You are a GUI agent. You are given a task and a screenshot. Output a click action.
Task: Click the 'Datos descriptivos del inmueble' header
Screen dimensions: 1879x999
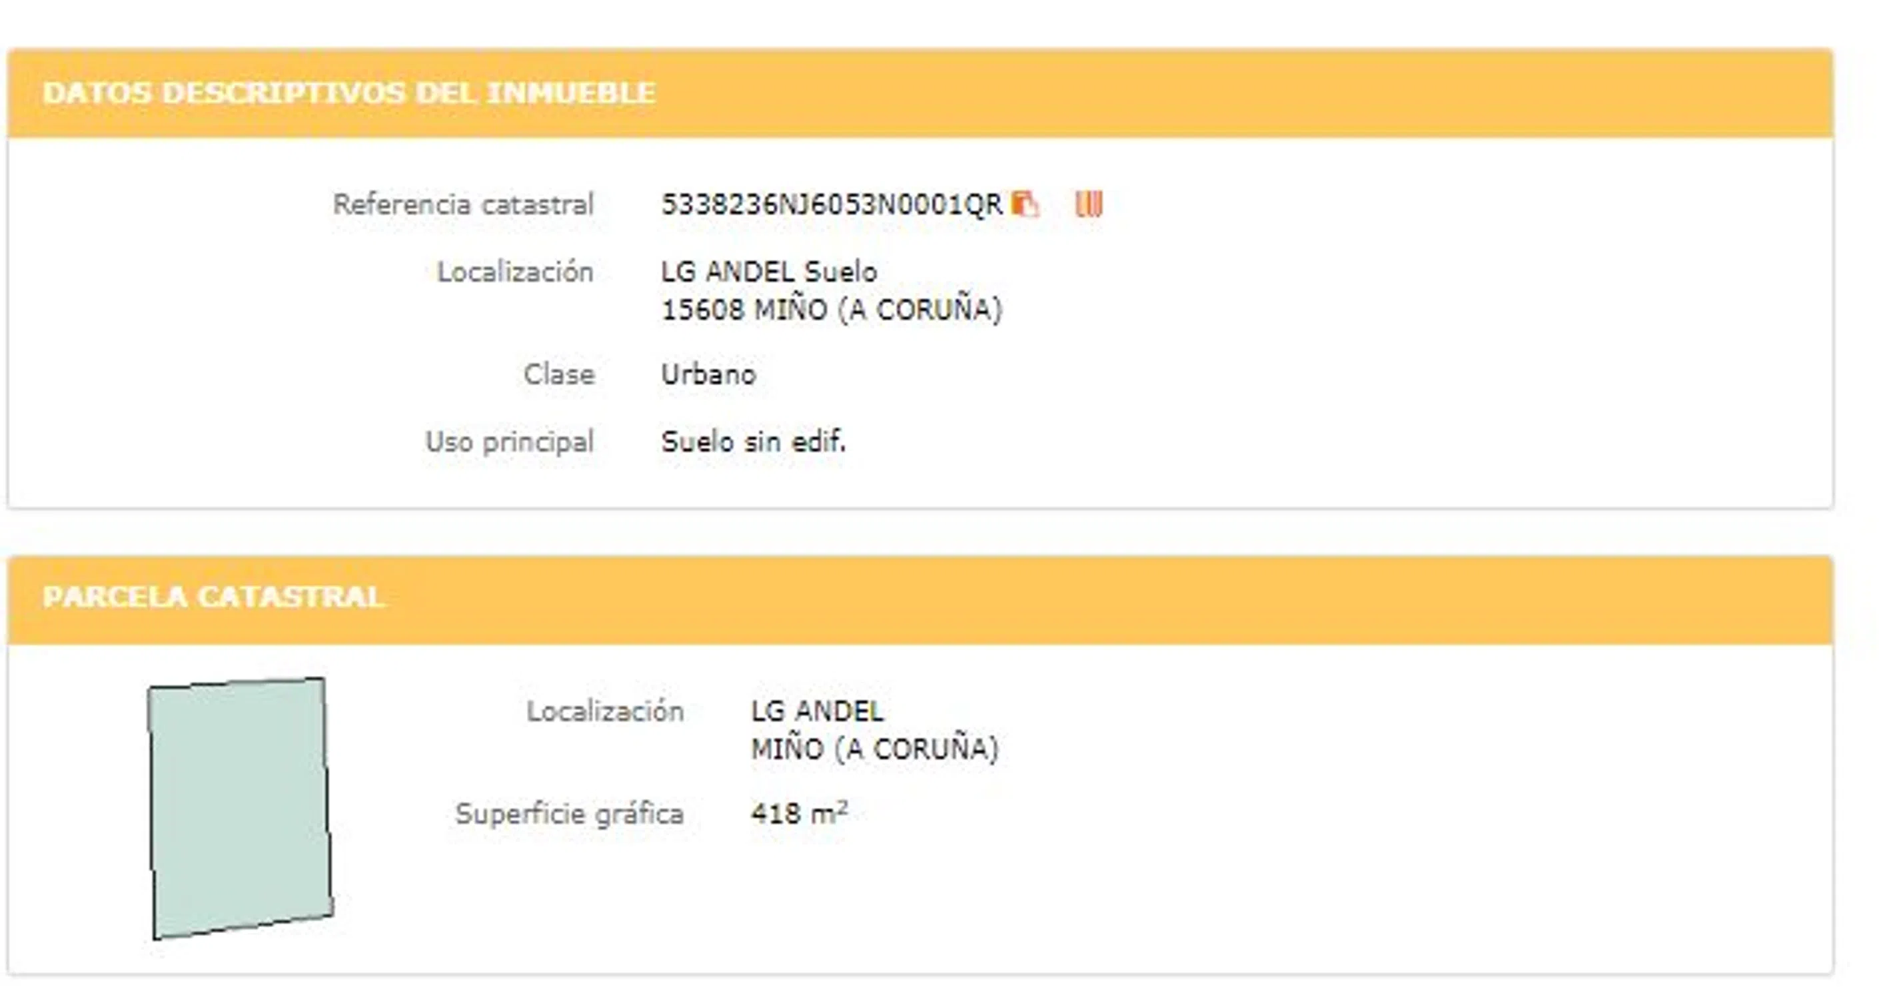pos(348,93)
